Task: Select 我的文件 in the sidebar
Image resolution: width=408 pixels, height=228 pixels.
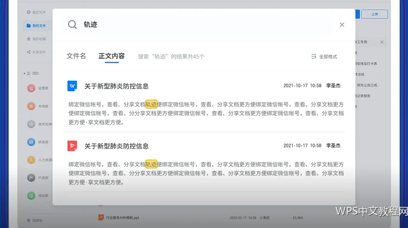Action: coord(36,26)
